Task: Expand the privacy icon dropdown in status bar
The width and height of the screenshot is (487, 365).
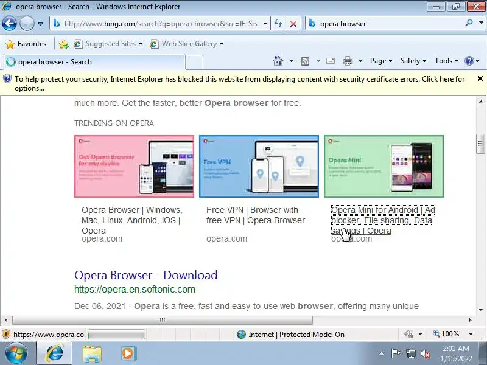Action: [x=420, y=334]
